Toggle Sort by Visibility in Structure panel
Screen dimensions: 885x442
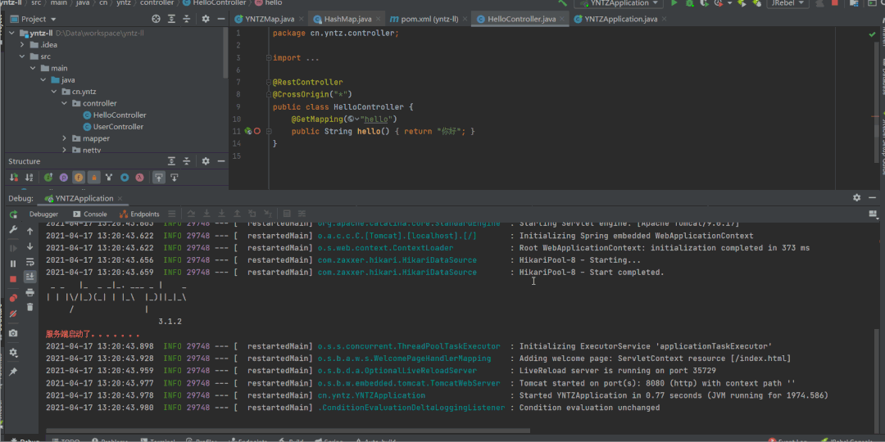click(14, 178)
